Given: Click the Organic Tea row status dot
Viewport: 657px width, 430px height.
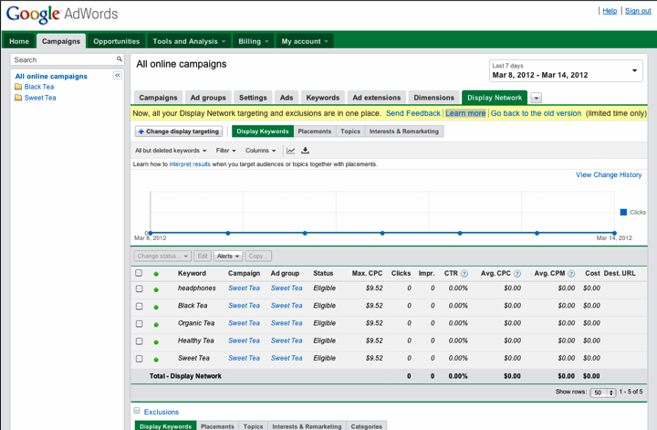Looking at the screenshot, I should [x=156, y=325].
